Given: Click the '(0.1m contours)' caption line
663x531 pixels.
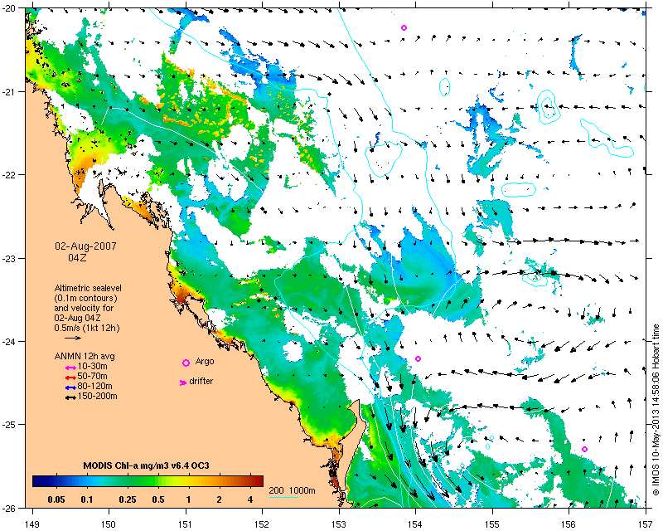Looking at the screenshot, I should click(86, 298).
